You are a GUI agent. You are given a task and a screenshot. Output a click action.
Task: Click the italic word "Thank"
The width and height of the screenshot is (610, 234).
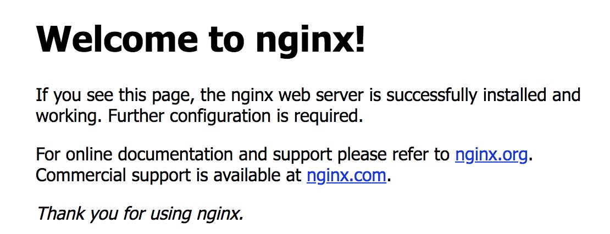coord(60,213)
